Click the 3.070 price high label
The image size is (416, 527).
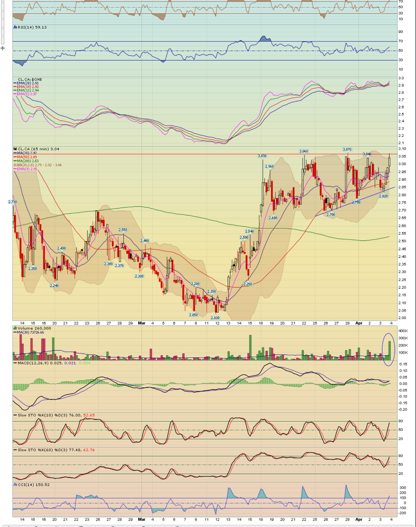coord(347,149)
